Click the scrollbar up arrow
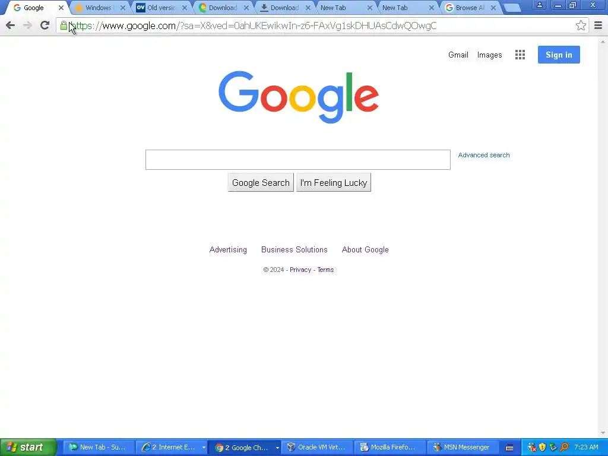The height and width of the screenshot is (456, 608). [603, 42]
